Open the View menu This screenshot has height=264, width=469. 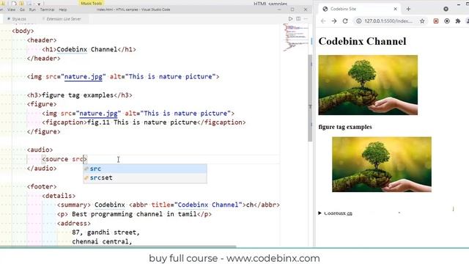pos(12,10)
